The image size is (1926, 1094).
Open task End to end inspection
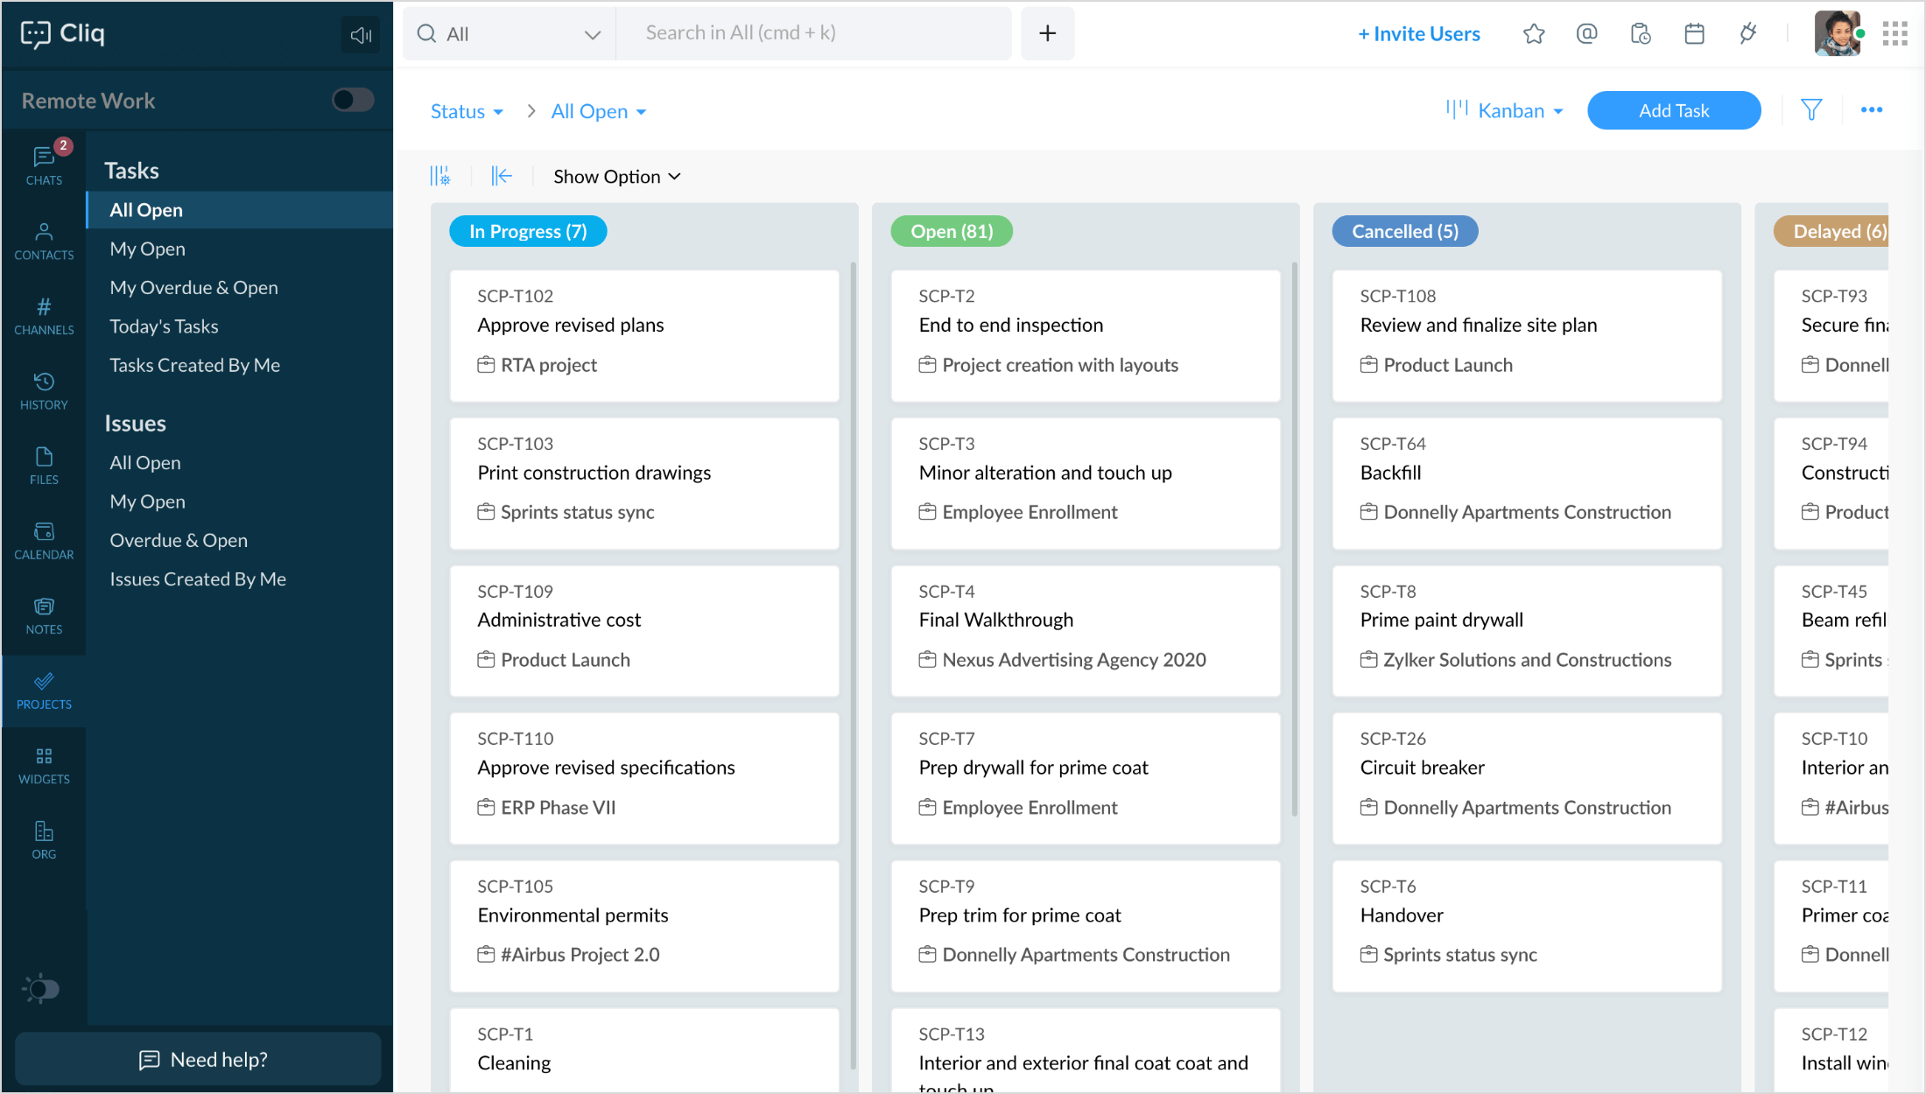click(1086, 336)
